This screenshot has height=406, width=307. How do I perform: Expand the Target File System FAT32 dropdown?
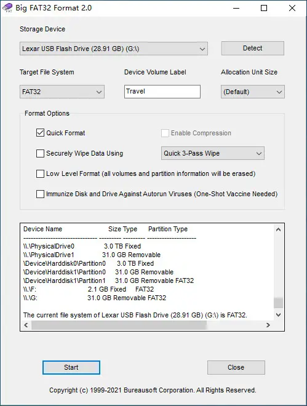click(x=62, y=92)
